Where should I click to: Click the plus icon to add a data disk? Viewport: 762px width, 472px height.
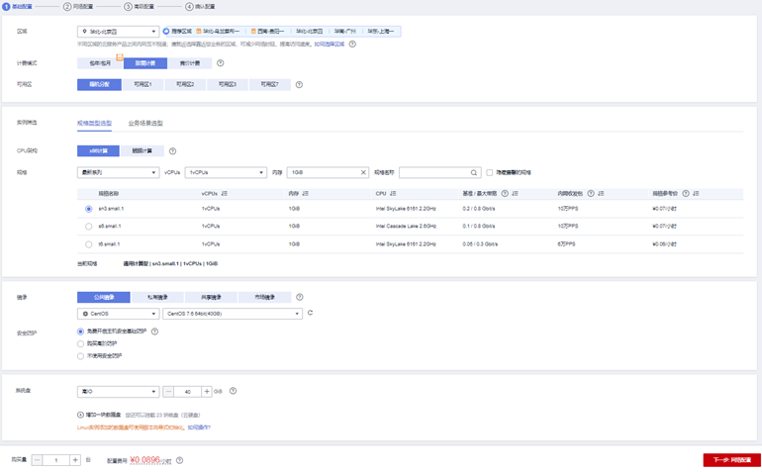pyautogui.click(x=80, y=415)
